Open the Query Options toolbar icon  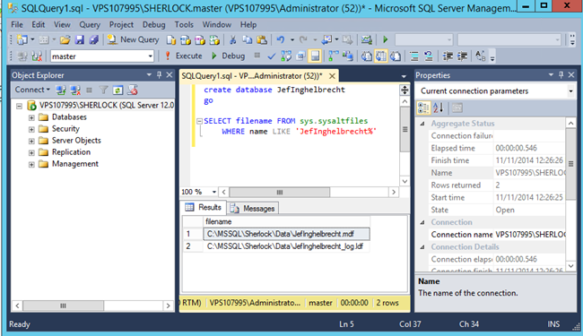coord(300,56)
